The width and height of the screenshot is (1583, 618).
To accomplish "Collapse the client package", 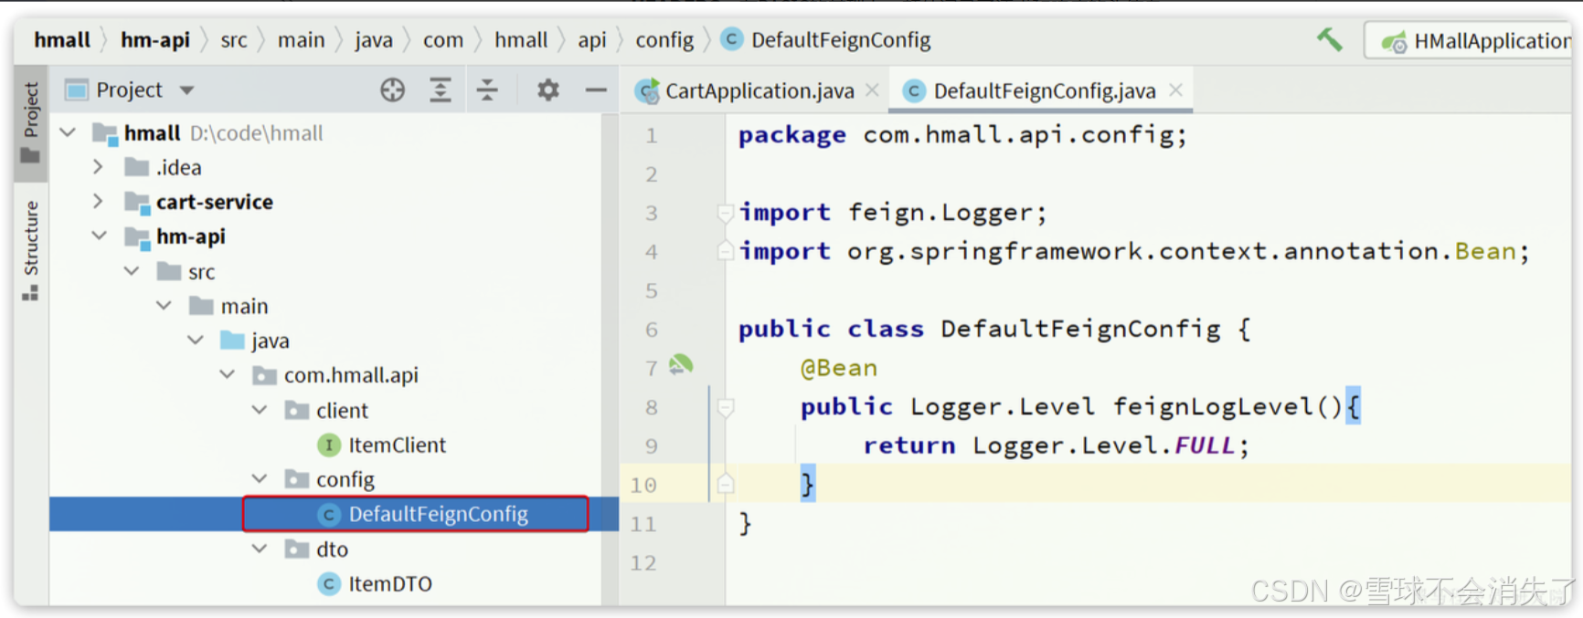I will pyautogui.click(x=260, y=410).
